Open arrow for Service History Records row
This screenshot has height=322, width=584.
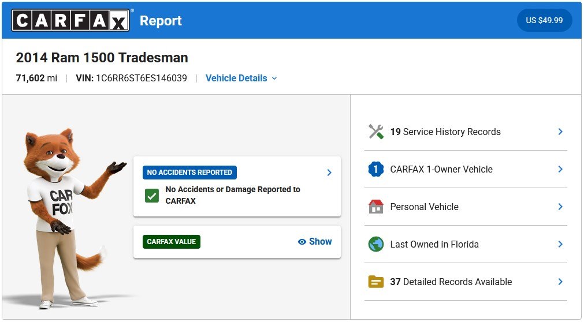point(560,132)
